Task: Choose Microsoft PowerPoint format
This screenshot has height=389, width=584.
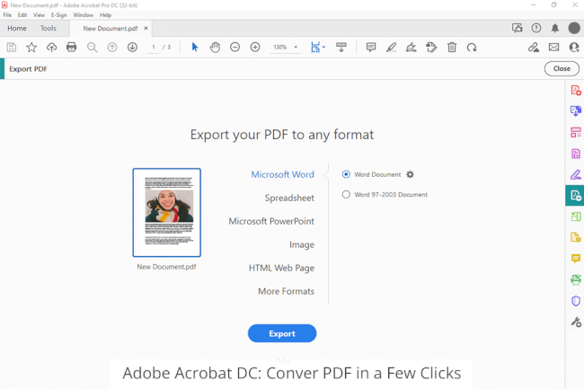Action: click(x=271, y=221)
